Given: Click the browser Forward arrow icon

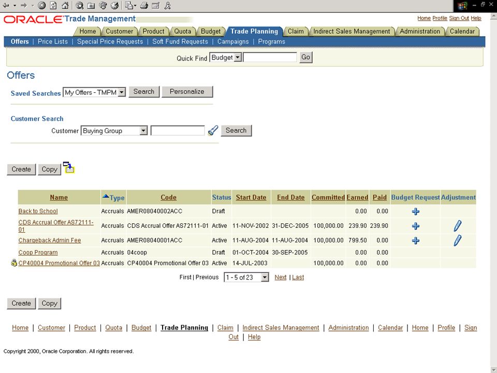Looking at the screenshot, I should click(23, 5).
